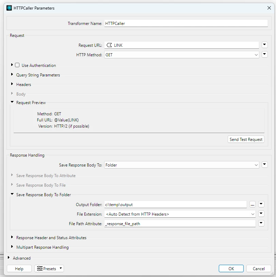Open the HTTP Method options arrow menu
The image size is (276, 277).
click(264, 55)
